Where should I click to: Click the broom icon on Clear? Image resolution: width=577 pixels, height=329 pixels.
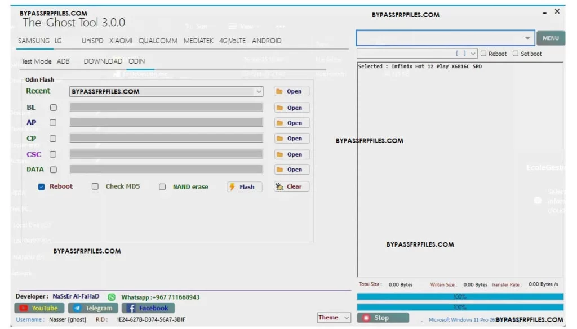click(279, 186)
